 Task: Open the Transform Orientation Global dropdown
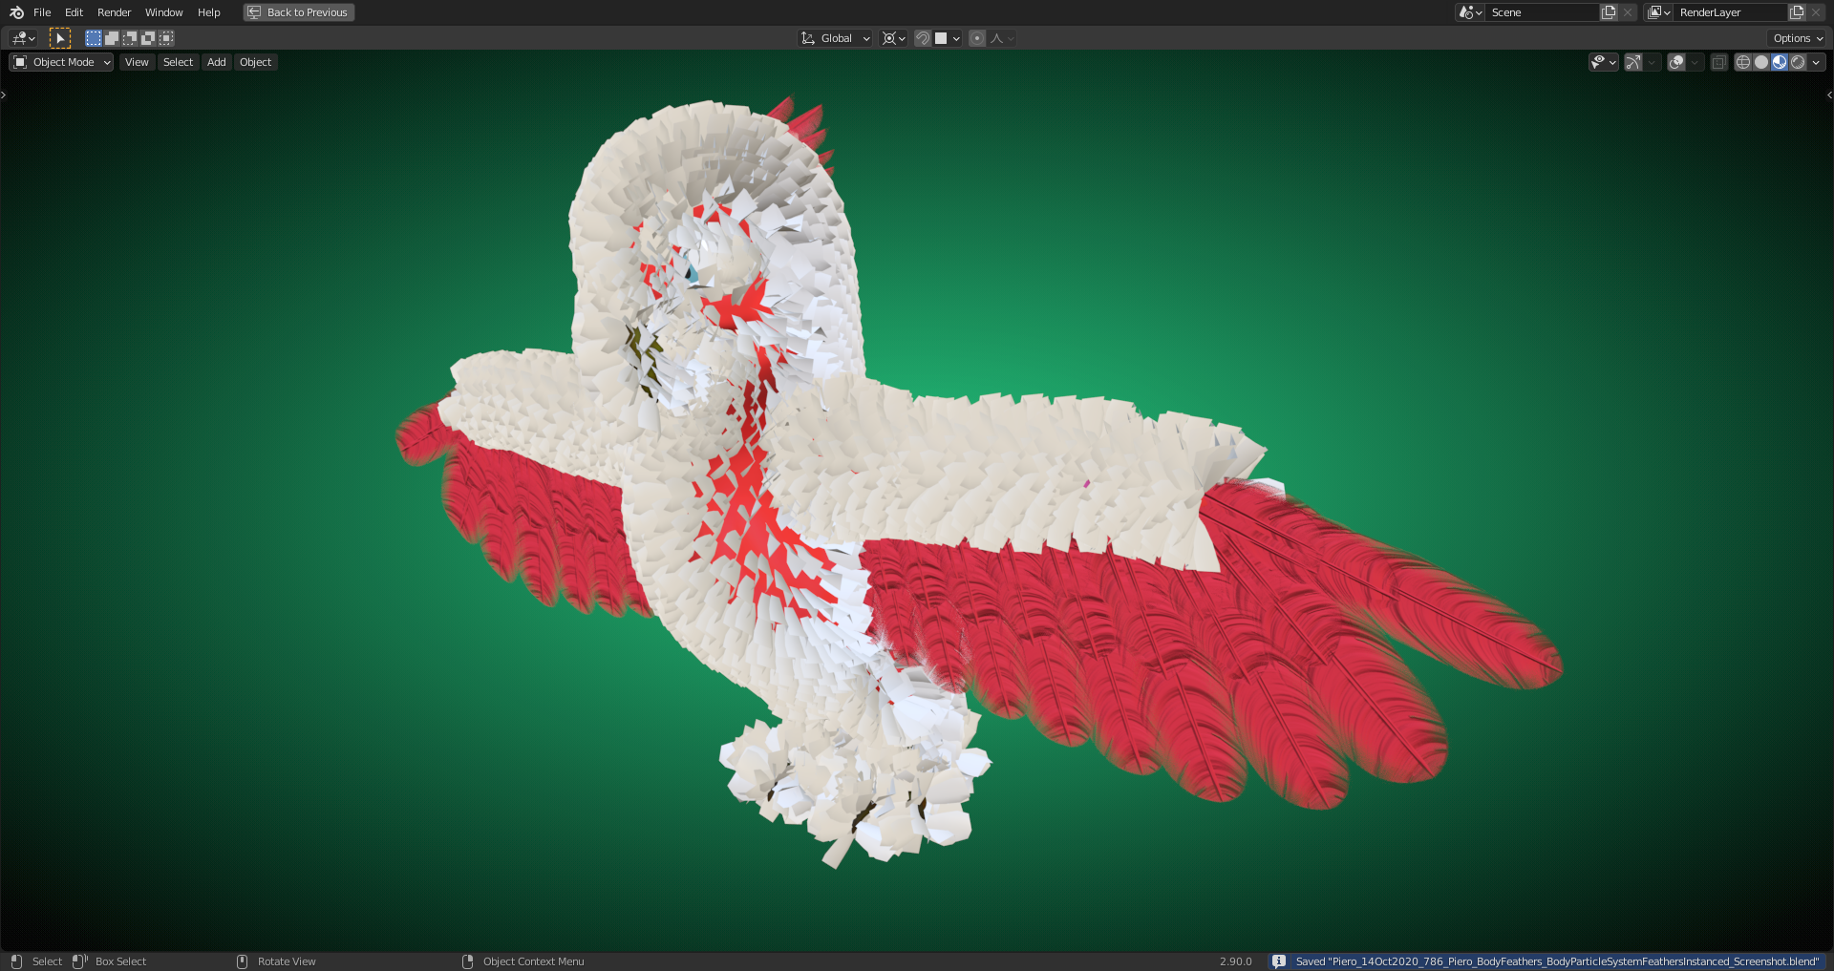(x=835, y=38)
